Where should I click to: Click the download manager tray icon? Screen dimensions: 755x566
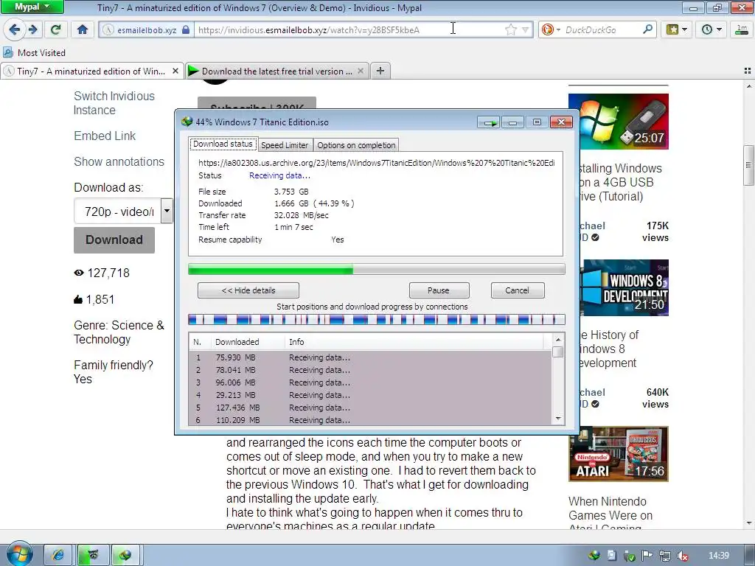594,556
